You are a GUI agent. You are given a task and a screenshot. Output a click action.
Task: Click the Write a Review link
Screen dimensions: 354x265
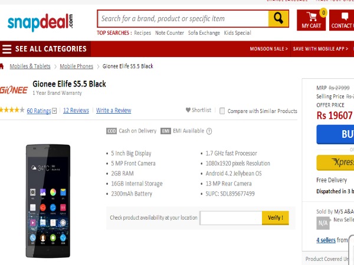coord(113,111)
